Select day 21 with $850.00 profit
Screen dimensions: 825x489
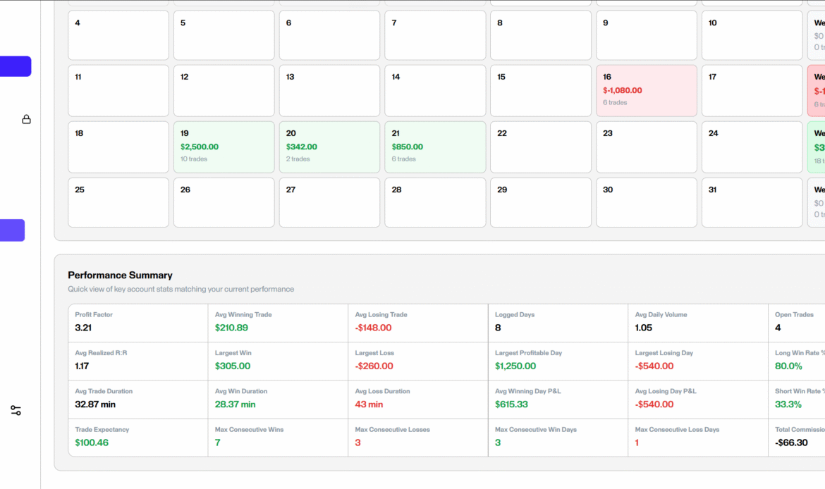[434, 147]
